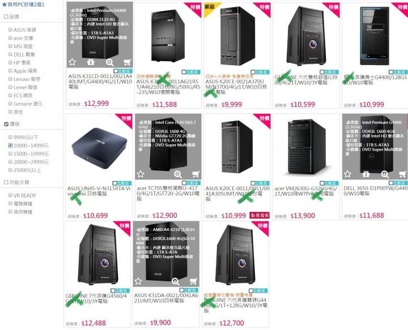Toggle the 價格 filter group checkbox
The height and width of the screenshot is (330, 408).
coord(6,124)
